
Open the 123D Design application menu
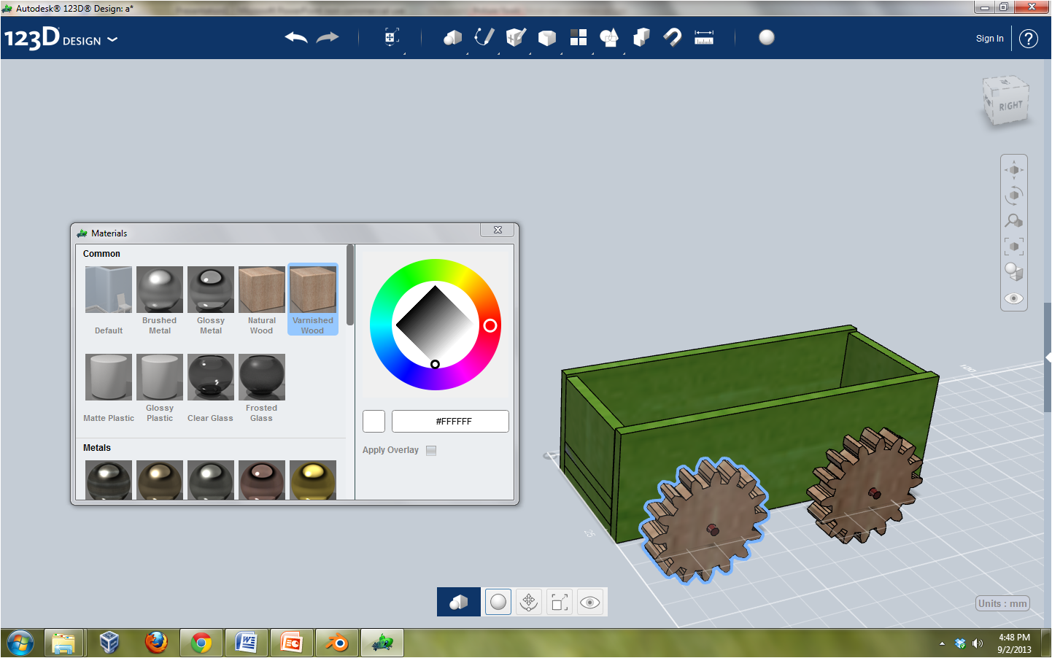tap(61, 38)
